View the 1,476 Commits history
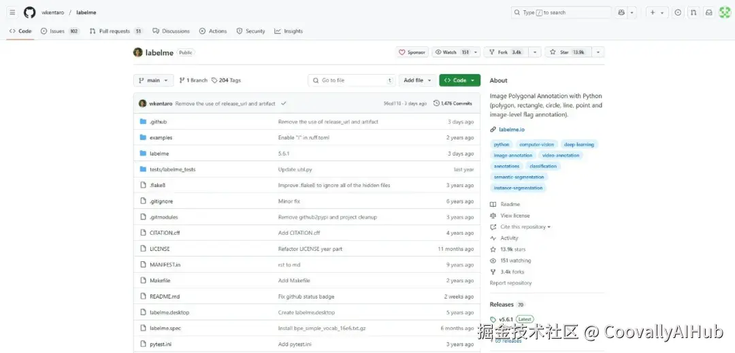 [453, 103]
